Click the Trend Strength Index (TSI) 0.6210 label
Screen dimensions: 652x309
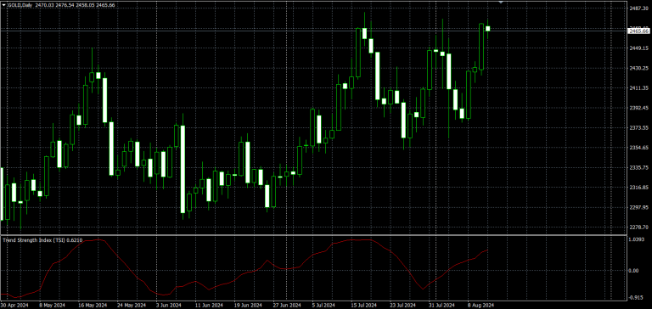click(x=42, y=240)
